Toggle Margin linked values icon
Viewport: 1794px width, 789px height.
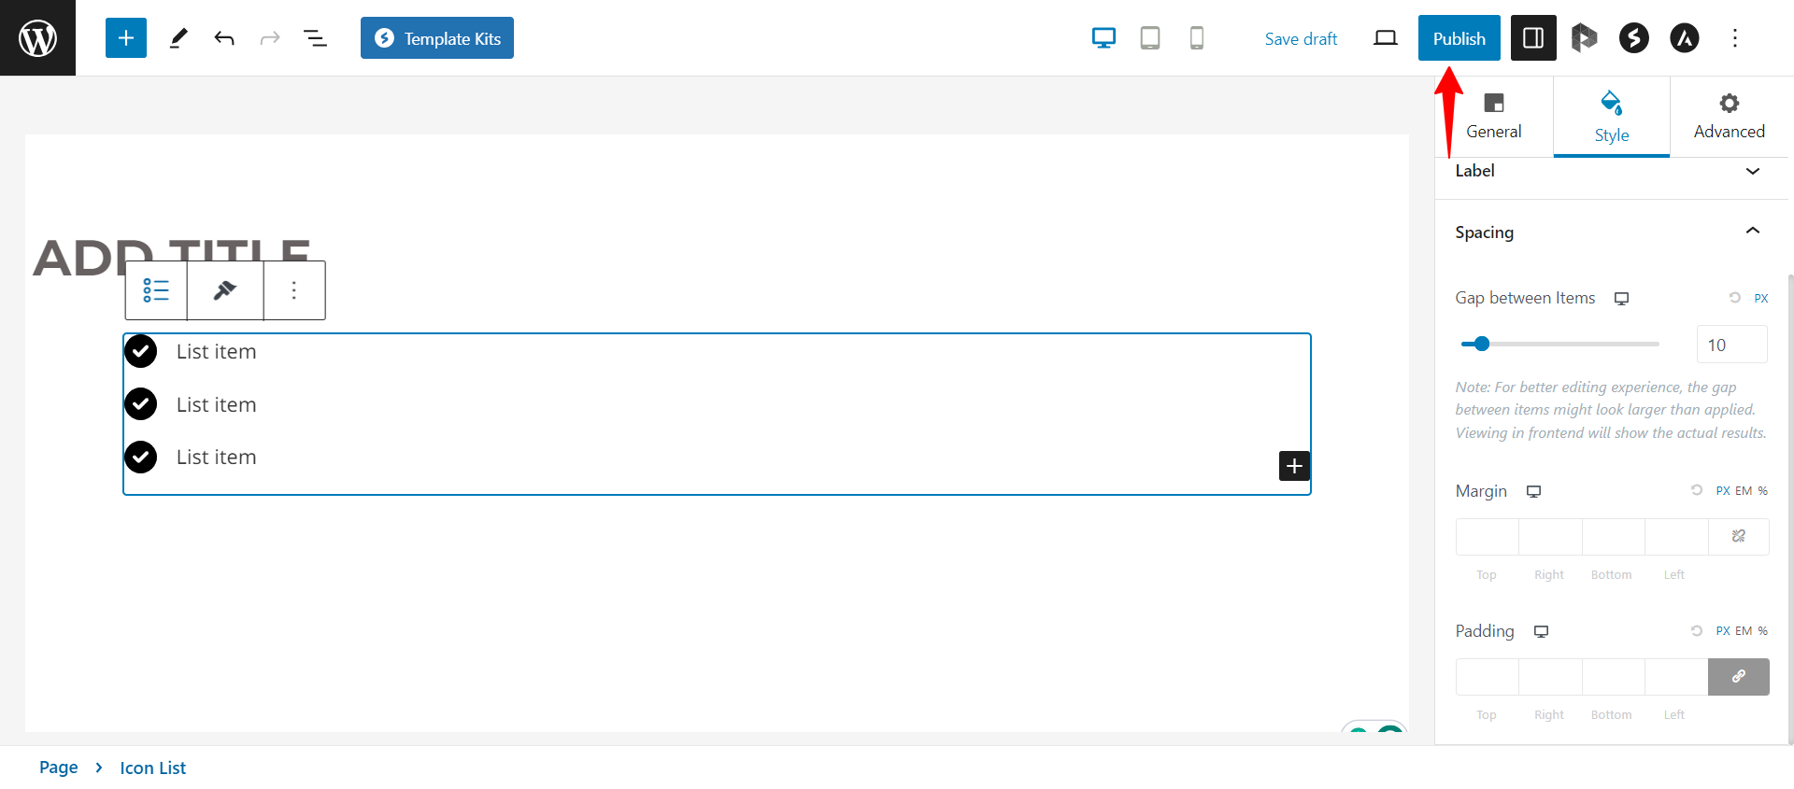pos(1739,537)
